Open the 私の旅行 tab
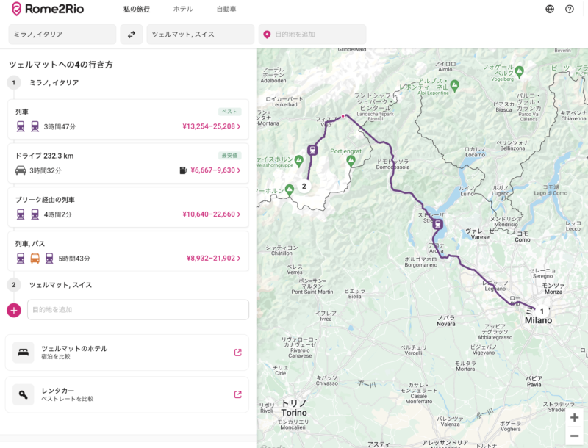This screenshot has height=448, width=588. click(x=137, y=9)
